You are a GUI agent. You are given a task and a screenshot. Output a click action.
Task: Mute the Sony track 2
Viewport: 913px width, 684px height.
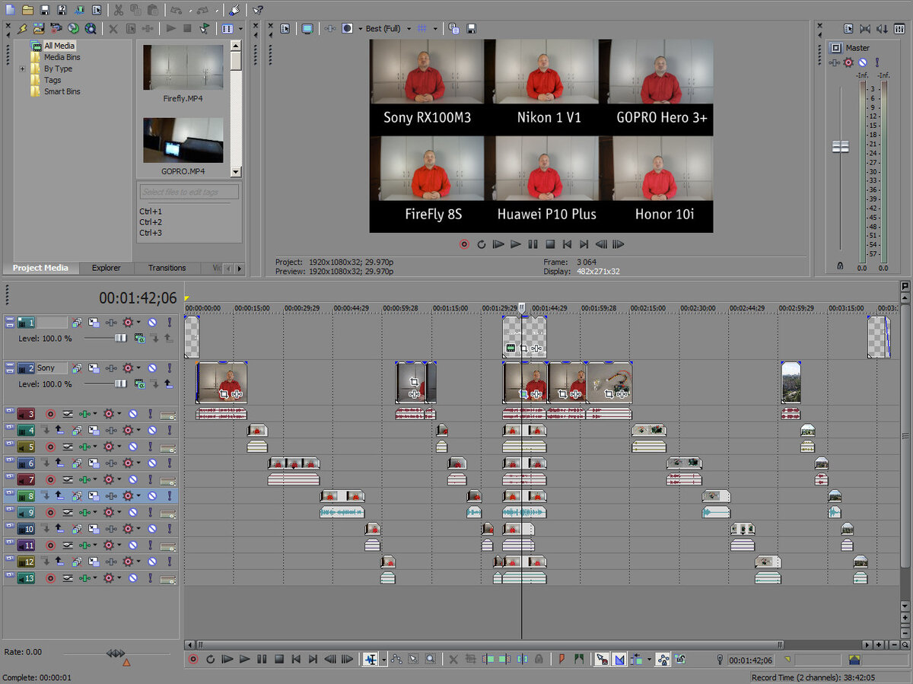point(152,368)
